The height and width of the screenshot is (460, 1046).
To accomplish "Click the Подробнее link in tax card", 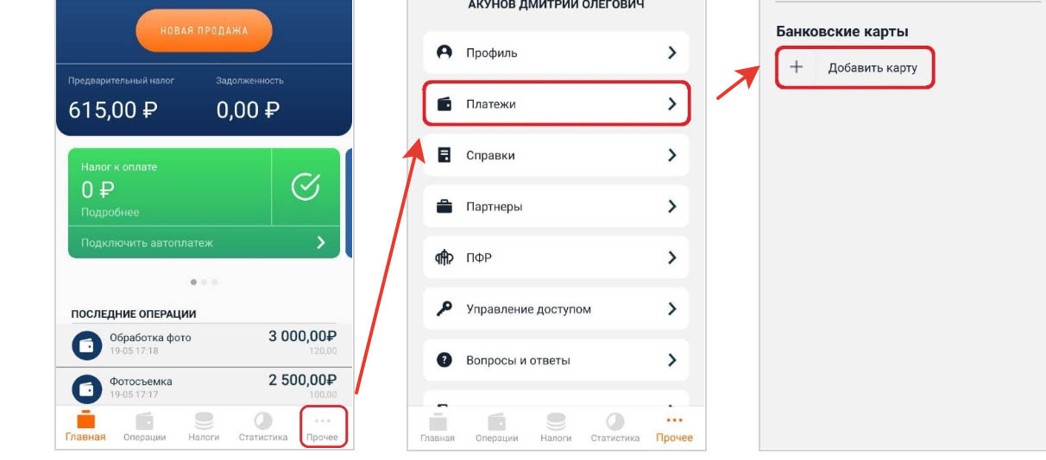I will click(110, 212).
